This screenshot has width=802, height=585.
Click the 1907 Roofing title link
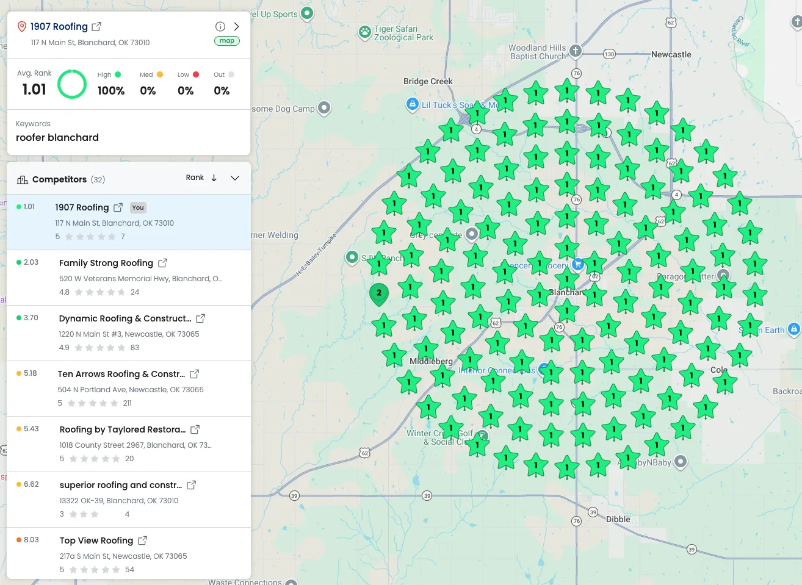(x=59, y=27)
